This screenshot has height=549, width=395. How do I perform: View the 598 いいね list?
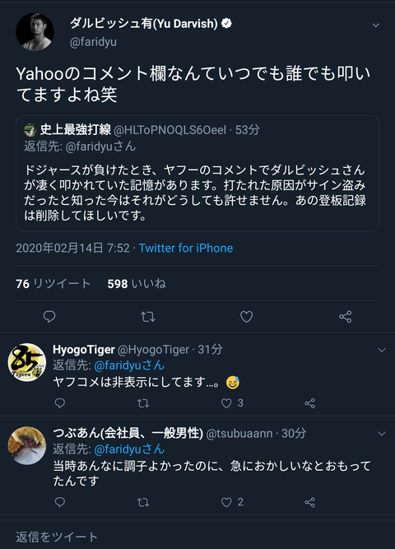point(137,284)
